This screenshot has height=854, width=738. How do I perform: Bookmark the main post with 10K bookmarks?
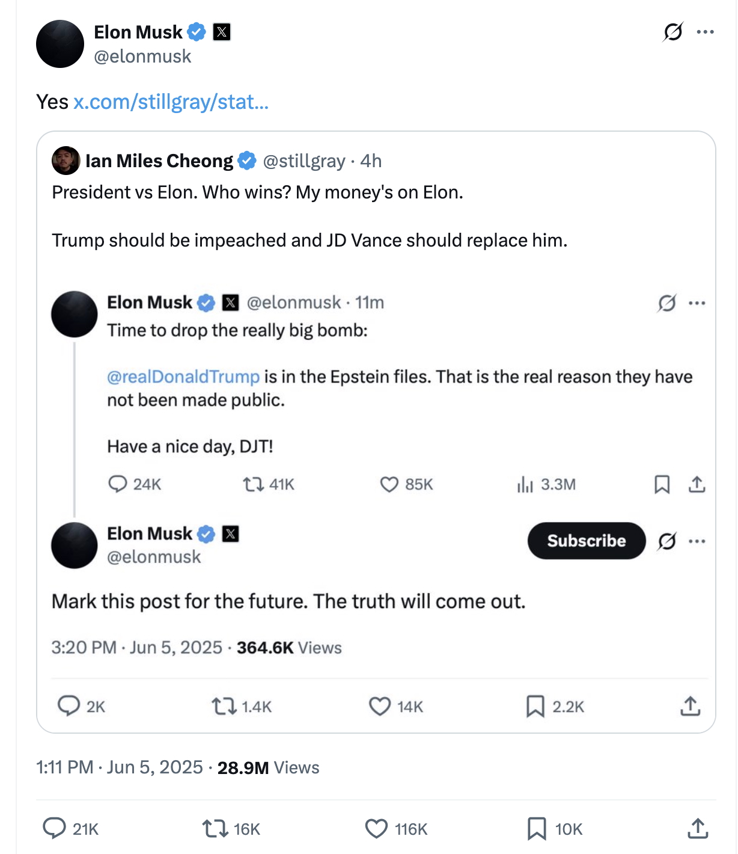[536, 829]
